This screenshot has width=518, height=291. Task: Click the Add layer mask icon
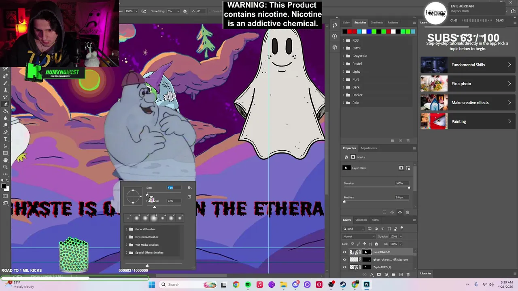379,274
